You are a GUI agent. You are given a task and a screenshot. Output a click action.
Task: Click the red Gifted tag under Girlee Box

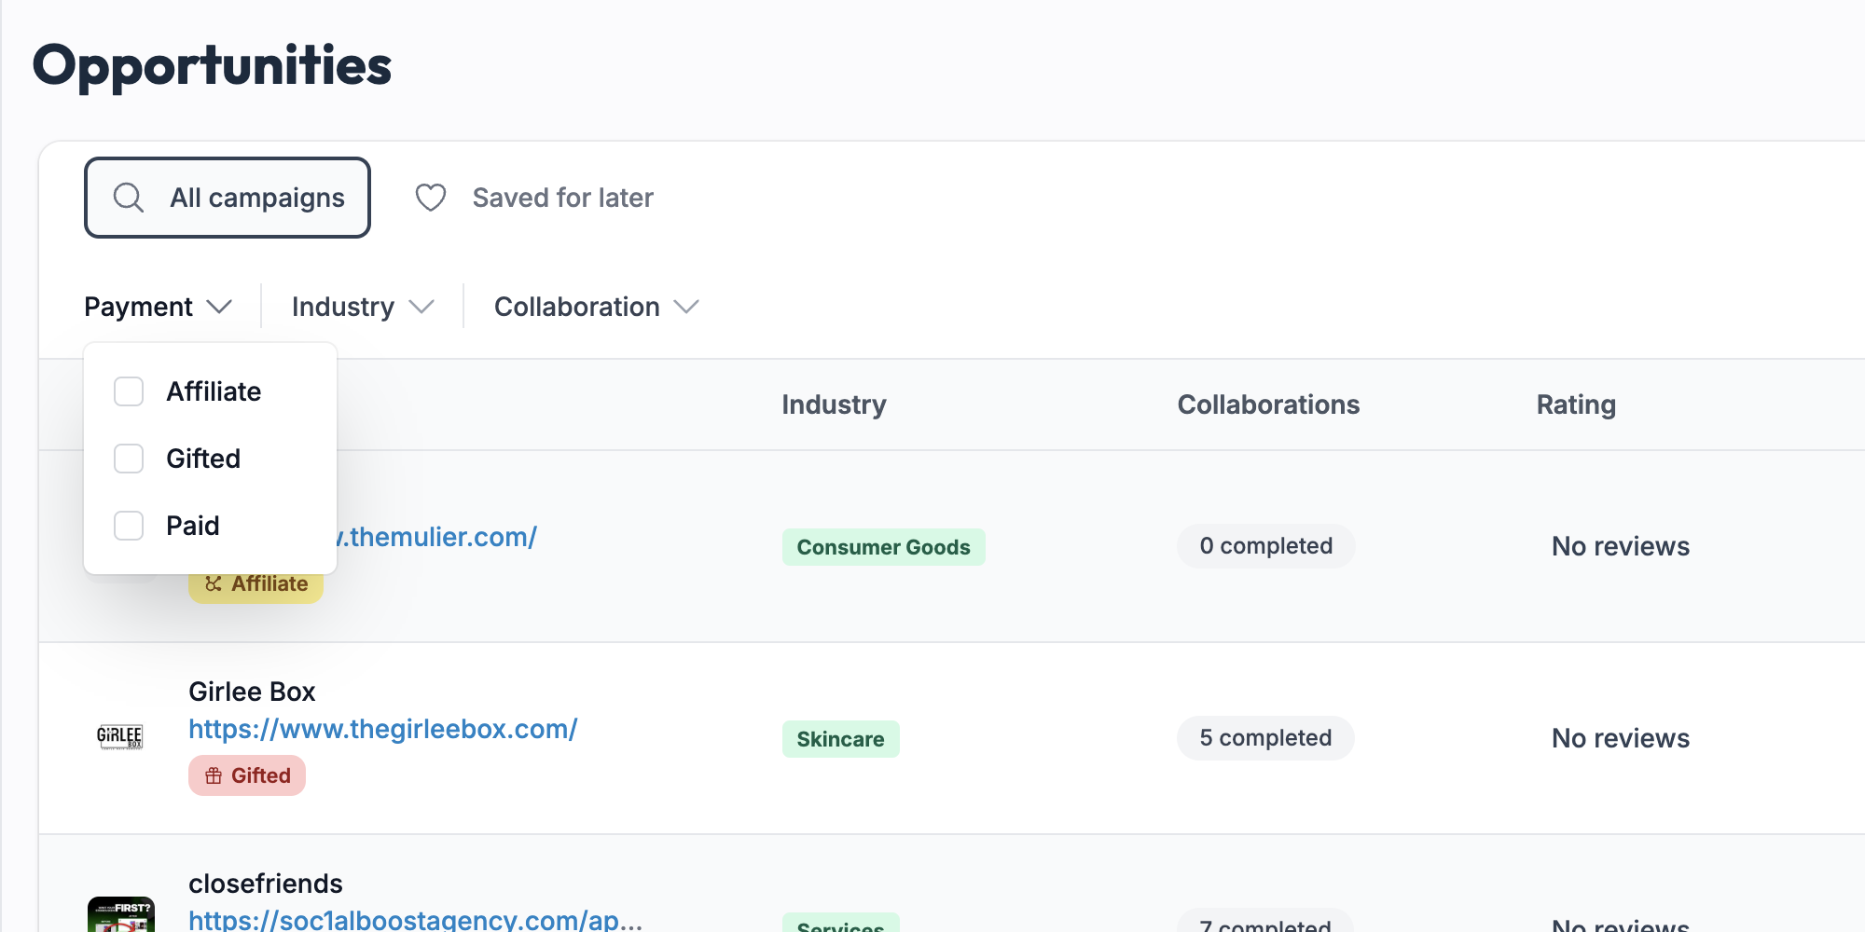247,775
